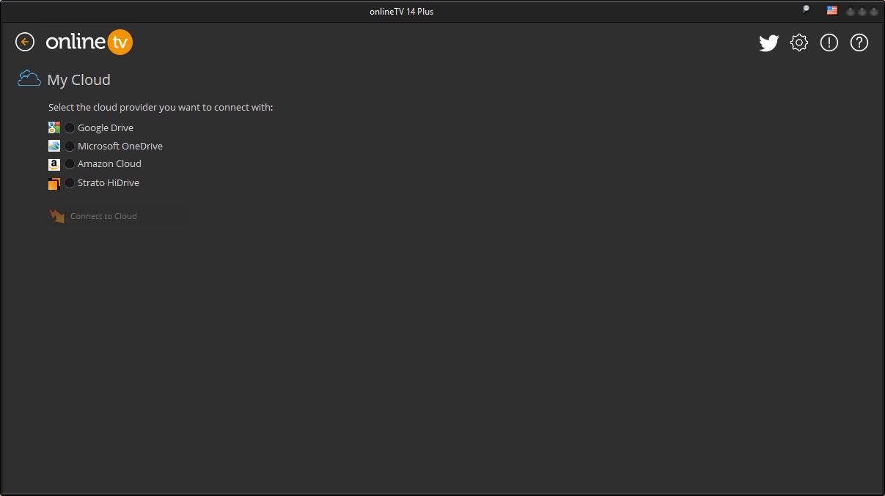Choose the Amazon Cloud radio button
Viewport: 885px width, 496px height.
point(70,164)
